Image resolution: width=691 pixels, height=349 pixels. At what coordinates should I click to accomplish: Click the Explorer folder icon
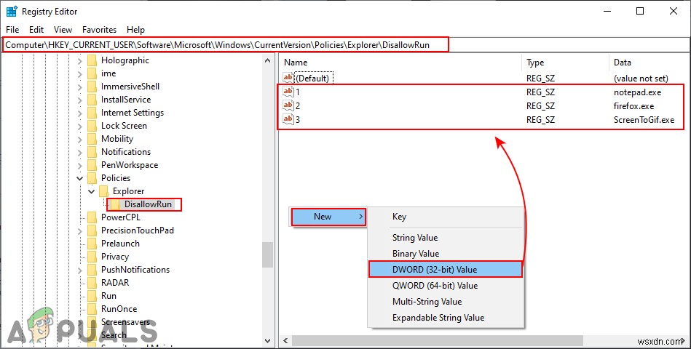pos(103,191)
